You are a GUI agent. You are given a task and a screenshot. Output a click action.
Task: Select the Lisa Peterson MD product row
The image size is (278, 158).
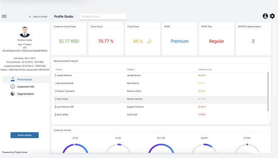pos(161,107)
